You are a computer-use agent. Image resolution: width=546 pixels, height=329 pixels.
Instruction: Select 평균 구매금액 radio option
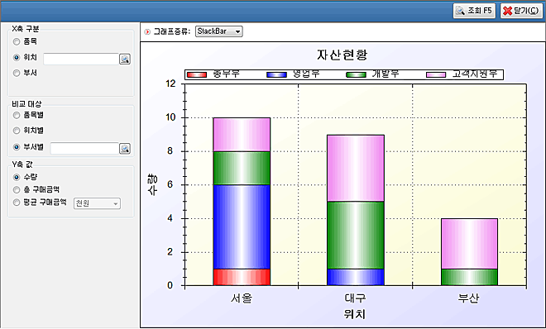pyautogui.click(x=17, y=203)
